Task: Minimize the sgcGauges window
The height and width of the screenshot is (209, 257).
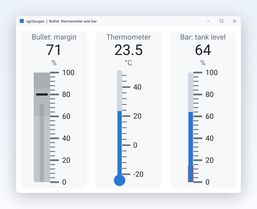Action: pyautogui.click(x=209, y=21)
